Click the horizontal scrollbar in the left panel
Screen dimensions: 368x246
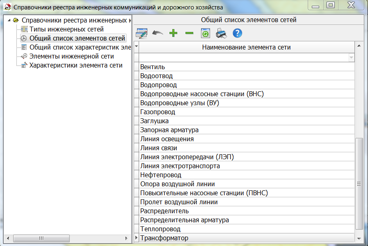click(41, 238)
